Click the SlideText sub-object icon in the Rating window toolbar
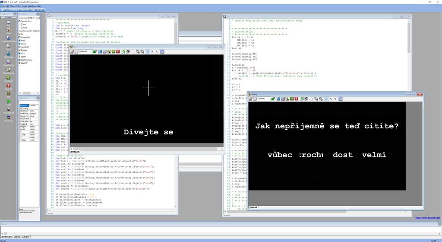The image size is (442, 242). (x=278, y=99)
